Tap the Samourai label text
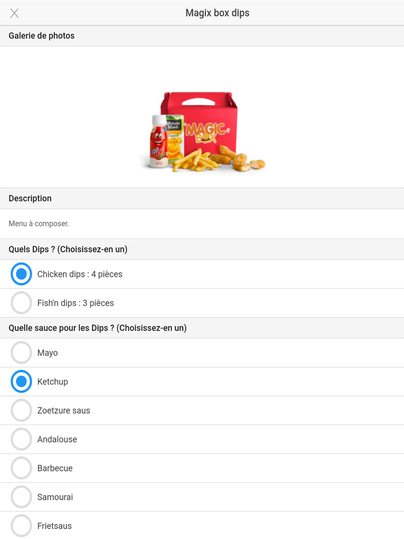The image size is (404, 539). [x=55, y=497]
